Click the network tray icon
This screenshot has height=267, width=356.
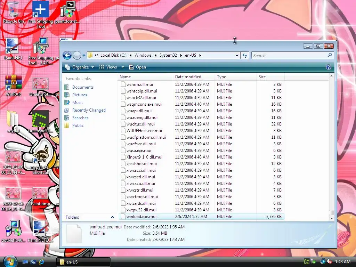point(323,262)
